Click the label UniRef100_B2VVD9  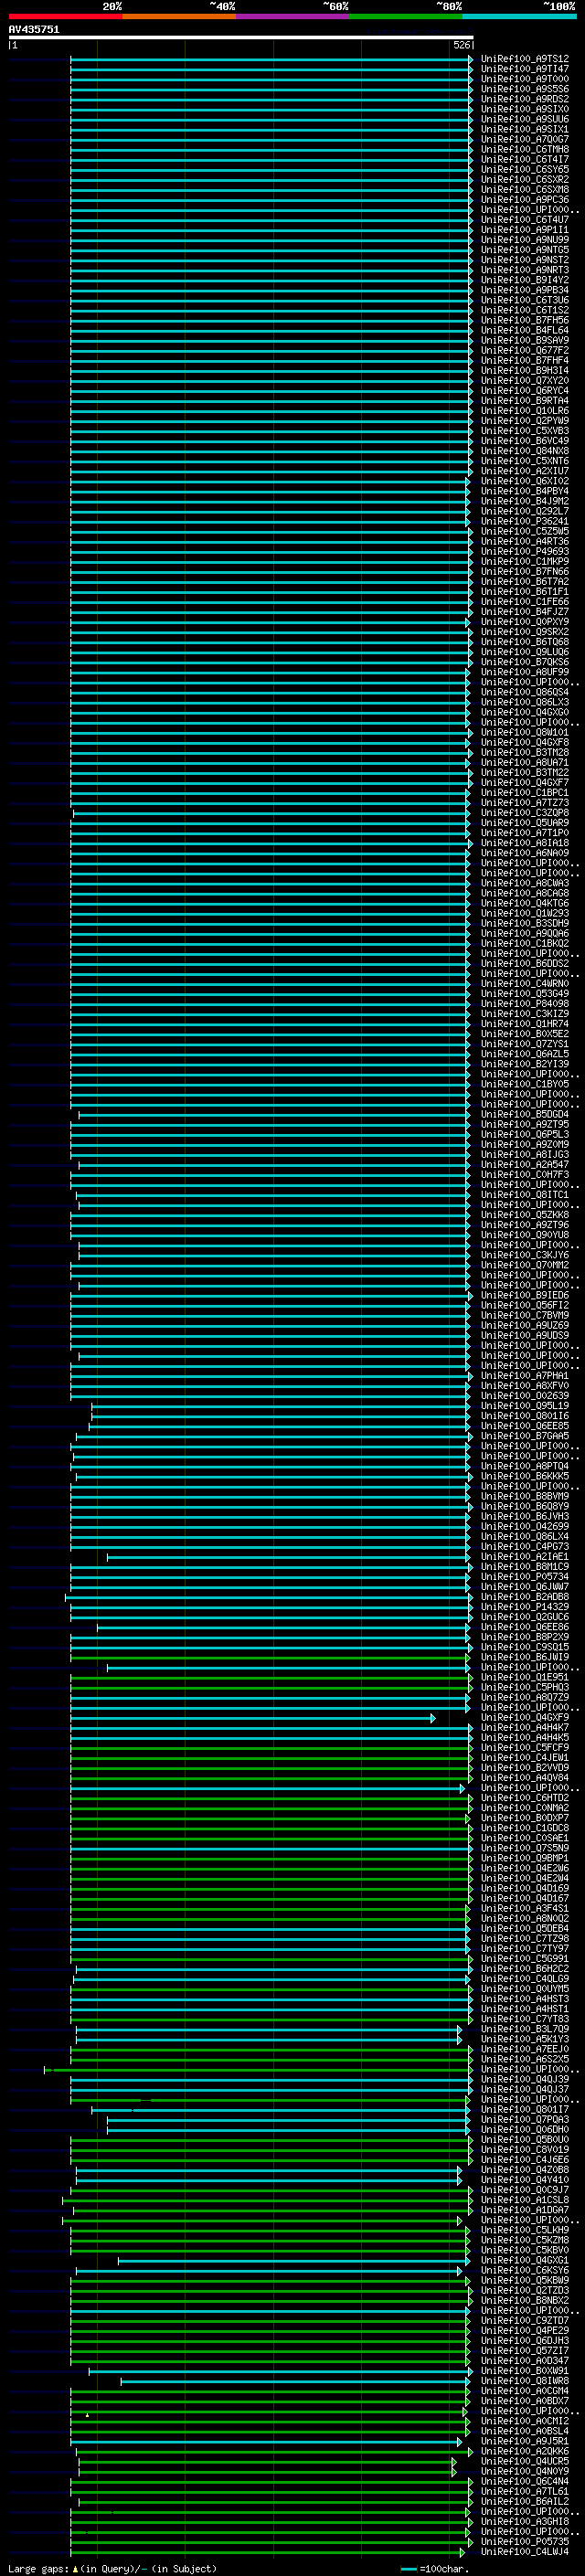(x=525, y=1767)
